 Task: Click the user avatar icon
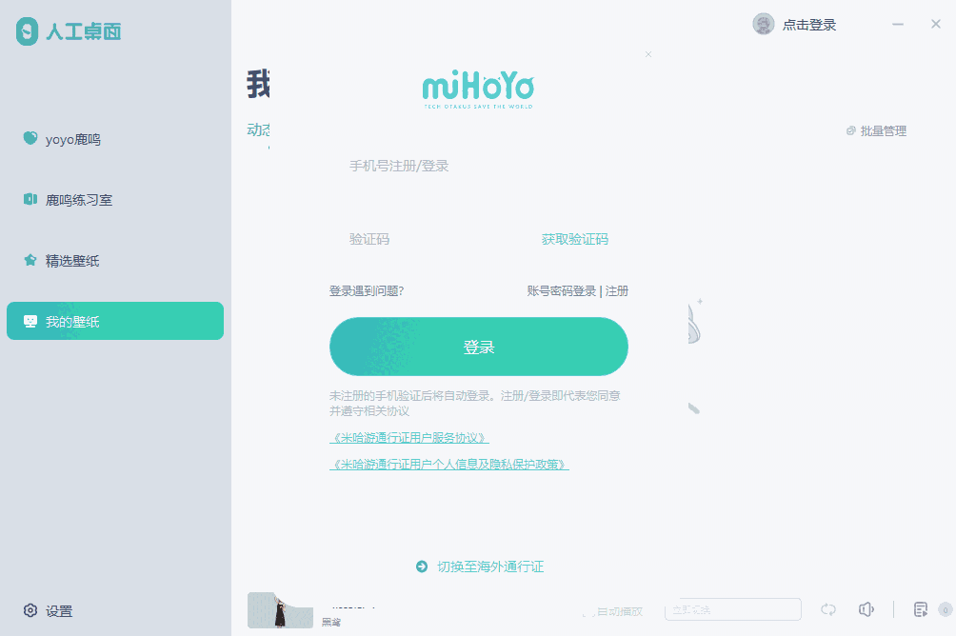[764, 25]
